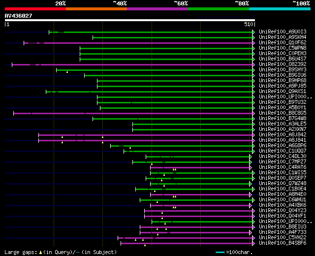
Task: Click the green ~80% identity legend bar
Action: [x=219, y=9]
